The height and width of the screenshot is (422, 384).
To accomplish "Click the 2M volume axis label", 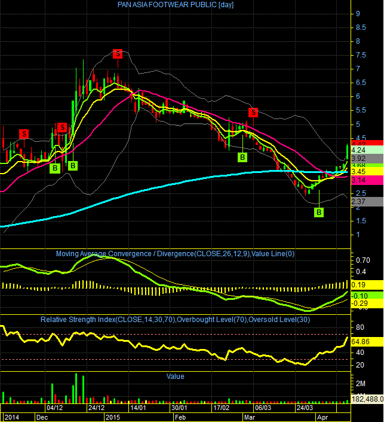I will [x=361, y=384].
